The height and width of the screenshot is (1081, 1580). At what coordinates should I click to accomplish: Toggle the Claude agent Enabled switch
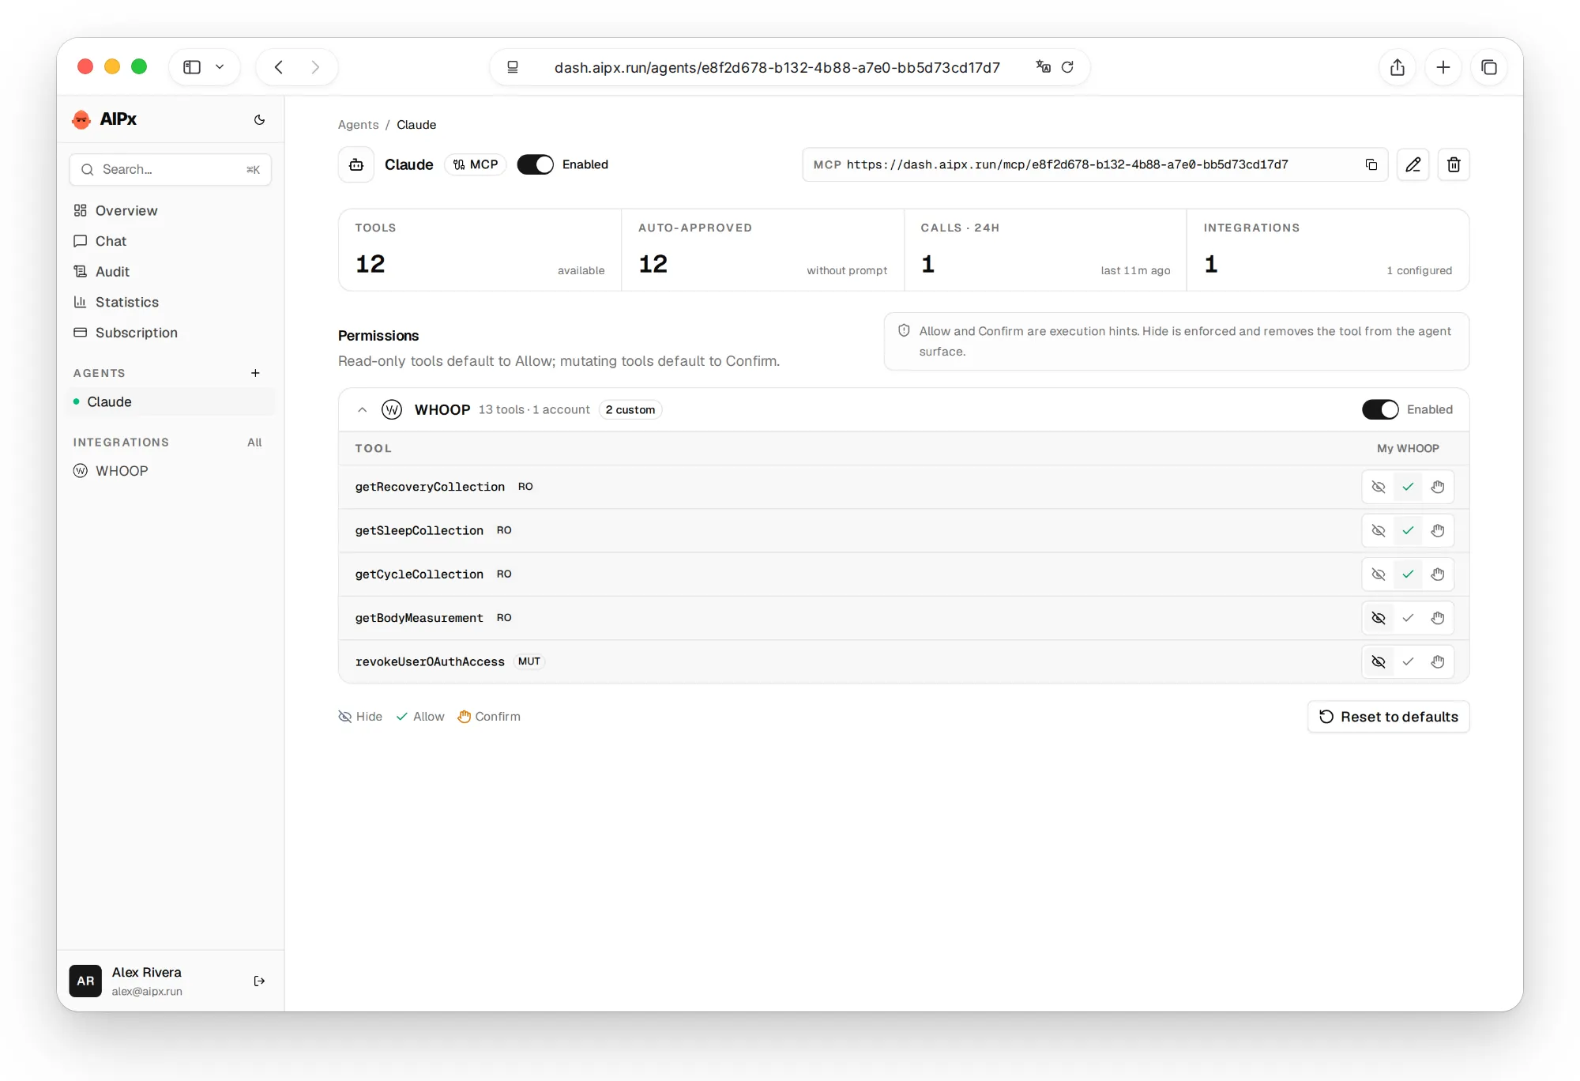(536, 164)
